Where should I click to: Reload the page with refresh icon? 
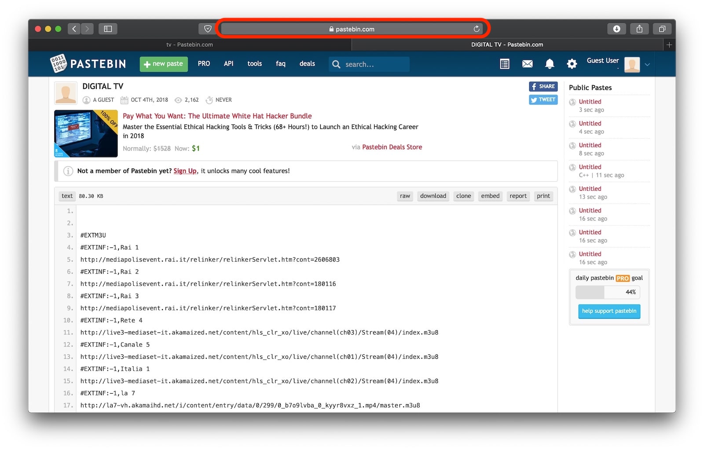(477, 29)
